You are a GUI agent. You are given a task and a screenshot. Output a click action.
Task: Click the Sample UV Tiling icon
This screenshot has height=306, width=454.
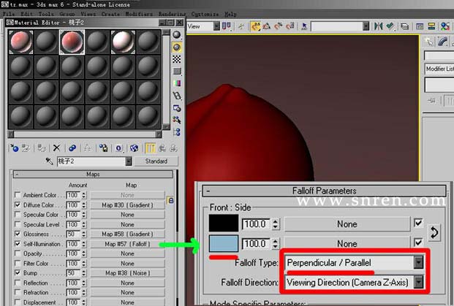(177, 71)
